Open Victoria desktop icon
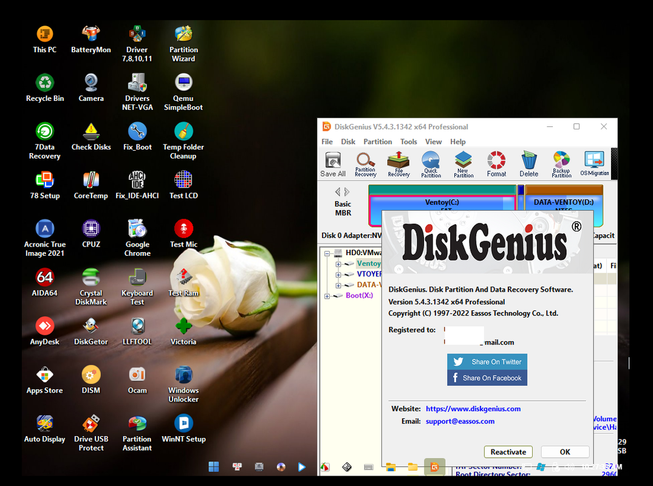Screen dimensions: 653x486 tap(183, 332)
